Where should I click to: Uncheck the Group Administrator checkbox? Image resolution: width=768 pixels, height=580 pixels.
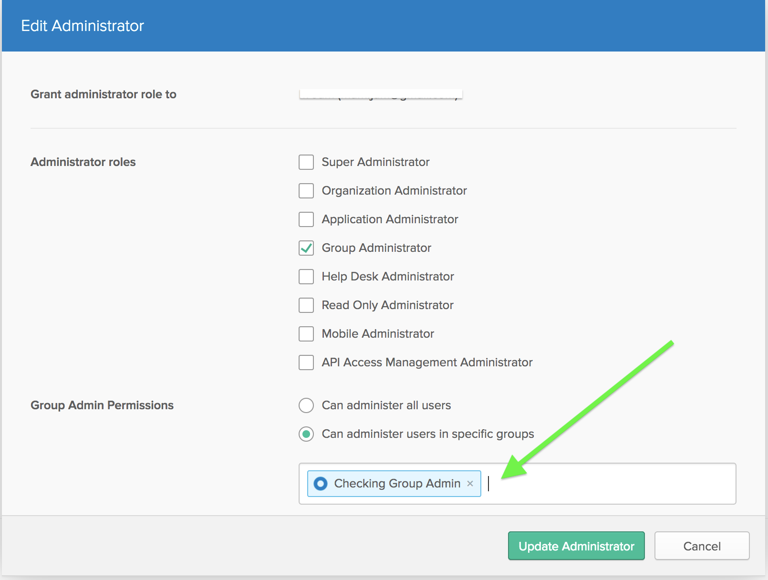click(306, 248)
